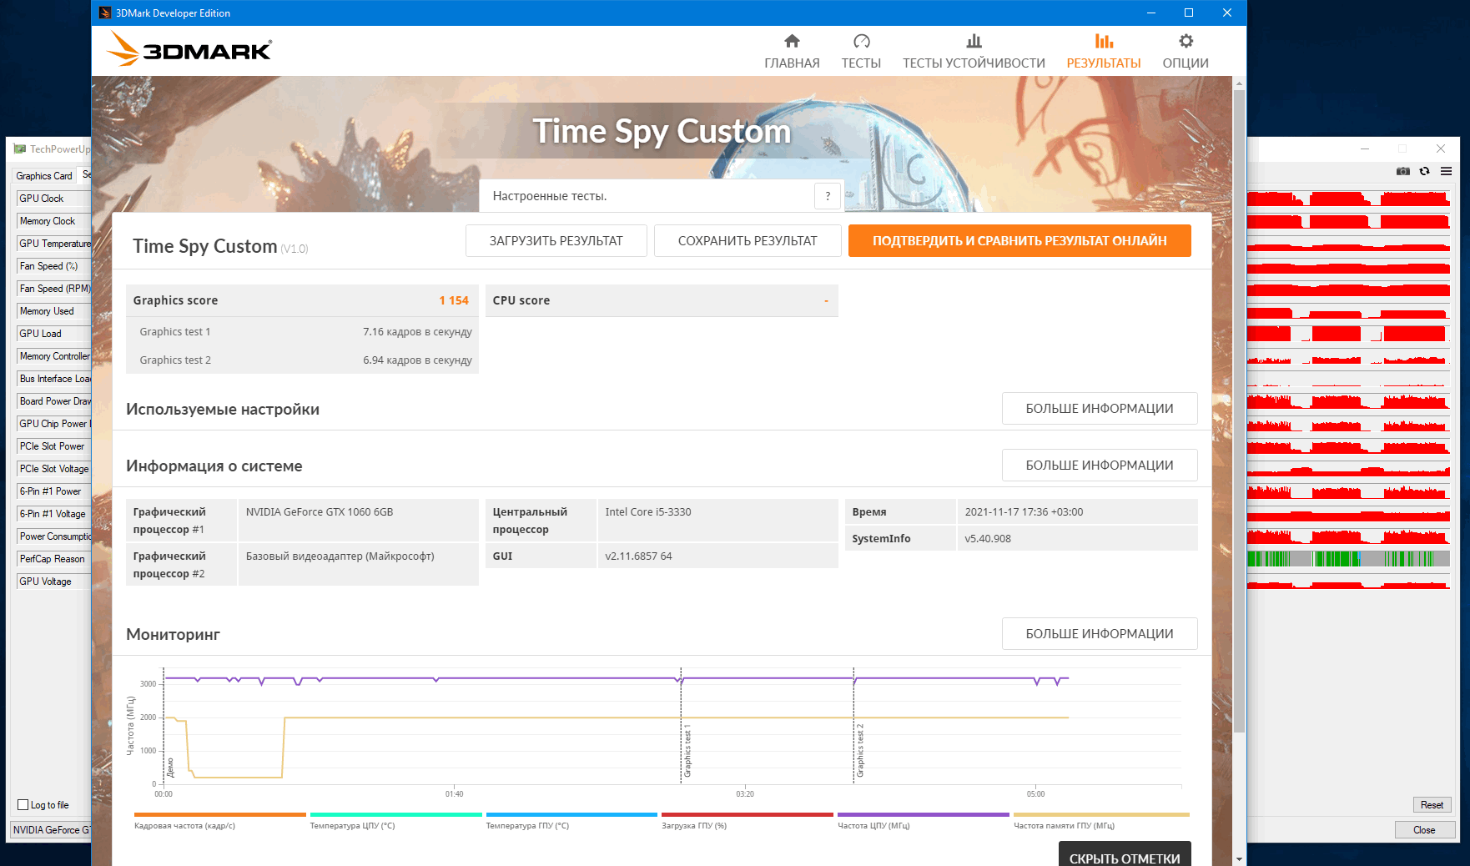Click the 3DMark title bar app icon

pyautogui.click(x=104, y=13)
